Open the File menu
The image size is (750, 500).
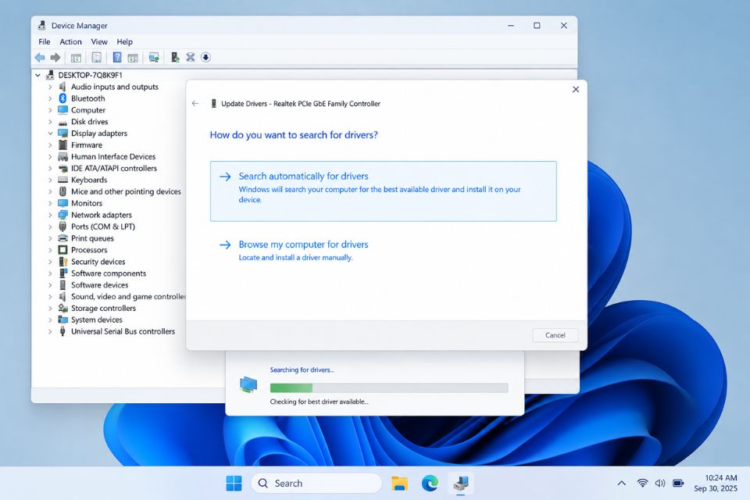pyautogui.click(x=45, y=41)
